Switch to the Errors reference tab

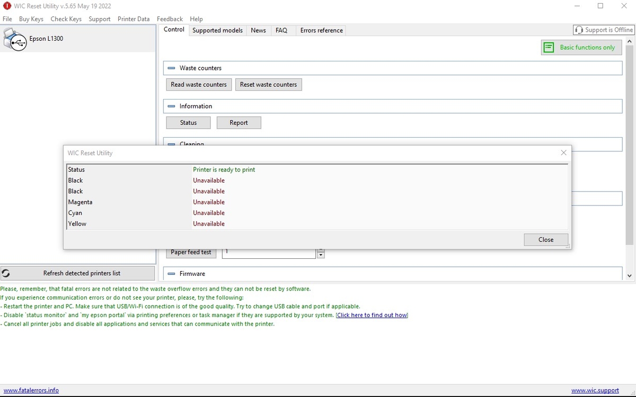tap(321, 31)
